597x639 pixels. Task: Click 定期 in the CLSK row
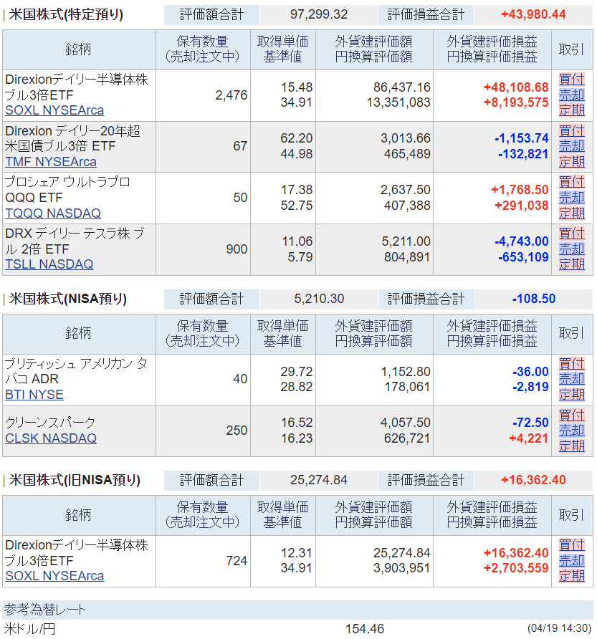point(572,446)
